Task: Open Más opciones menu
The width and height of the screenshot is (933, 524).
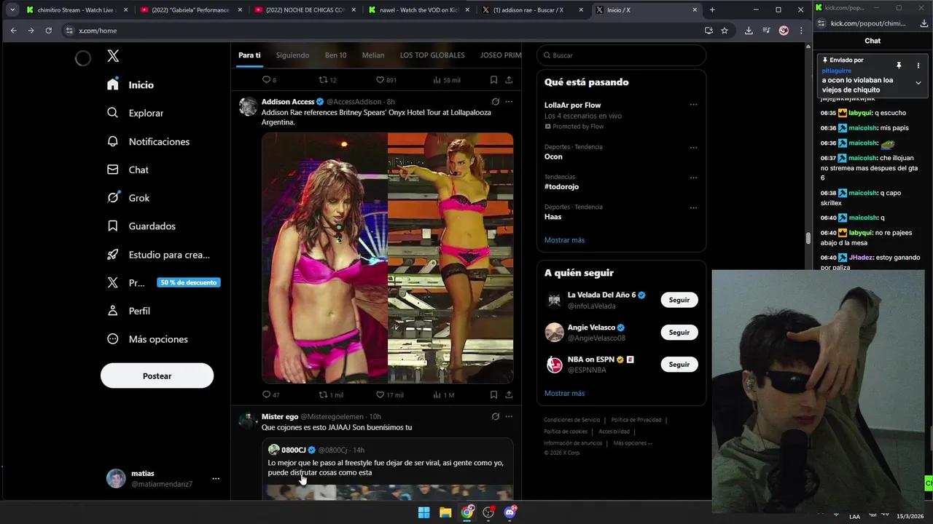Action: pos(147,339)
